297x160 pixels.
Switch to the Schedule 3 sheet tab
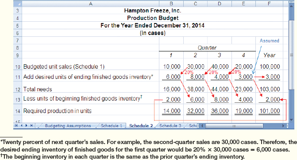170,126
